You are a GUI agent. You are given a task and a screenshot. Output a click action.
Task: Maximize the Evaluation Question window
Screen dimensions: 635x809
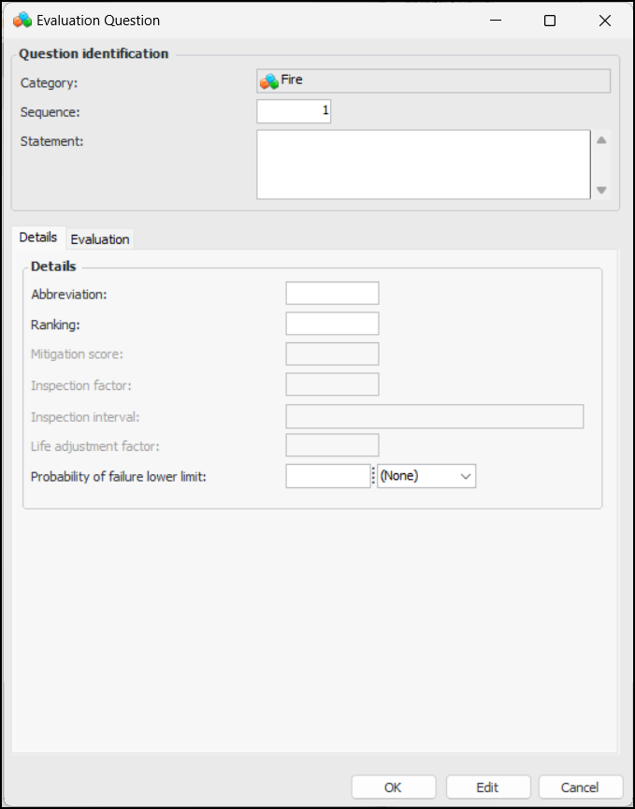[550, 21]
